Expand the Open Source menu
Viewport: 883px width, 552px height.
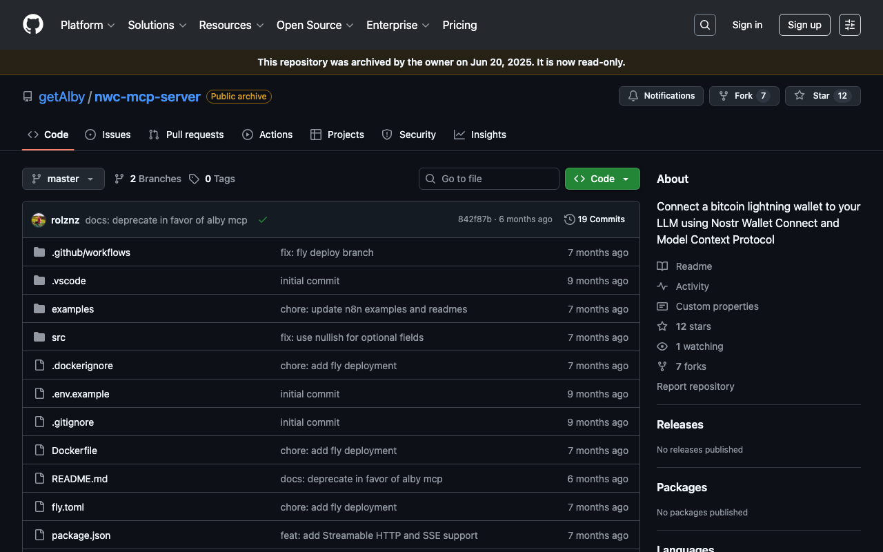click(315, 25)
